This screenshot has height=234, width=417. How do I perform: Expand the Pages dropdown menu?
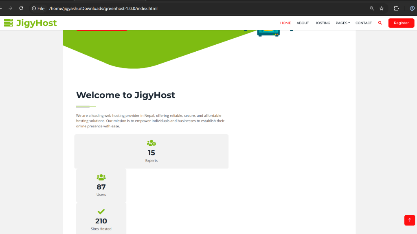pyautogui.click(x=342, y=23)
